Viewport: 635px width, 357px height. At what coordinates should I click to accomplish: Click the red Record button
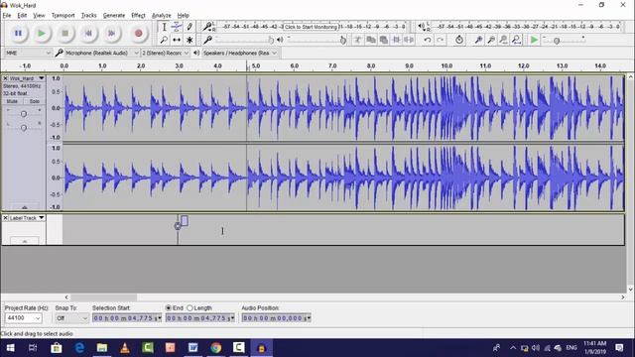139,33
